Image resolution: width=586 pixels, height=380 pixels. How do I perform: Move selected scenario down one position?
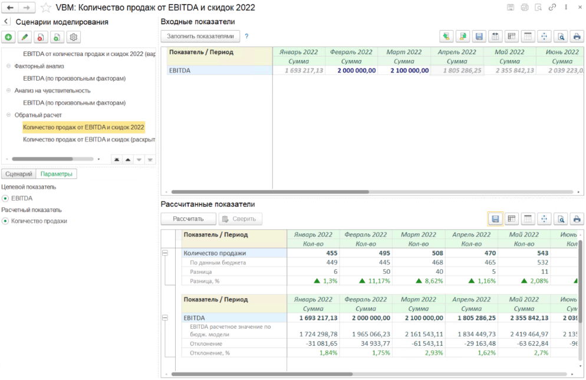click(x=139, y=160)
